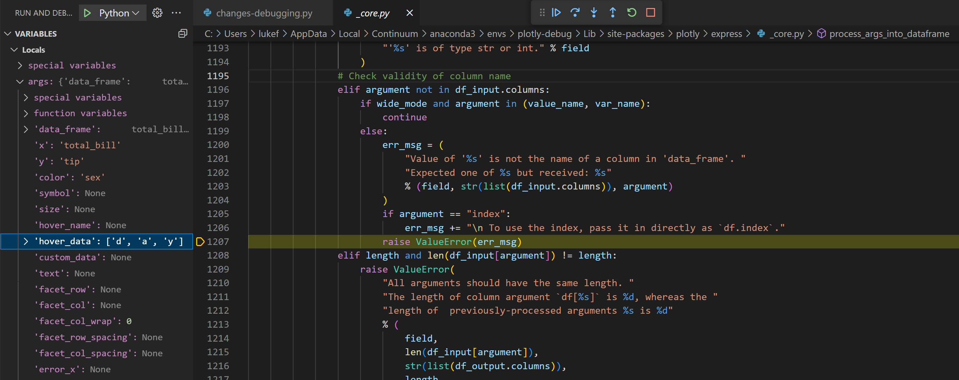Expand the 'data_frame' variable

[26, 129]
